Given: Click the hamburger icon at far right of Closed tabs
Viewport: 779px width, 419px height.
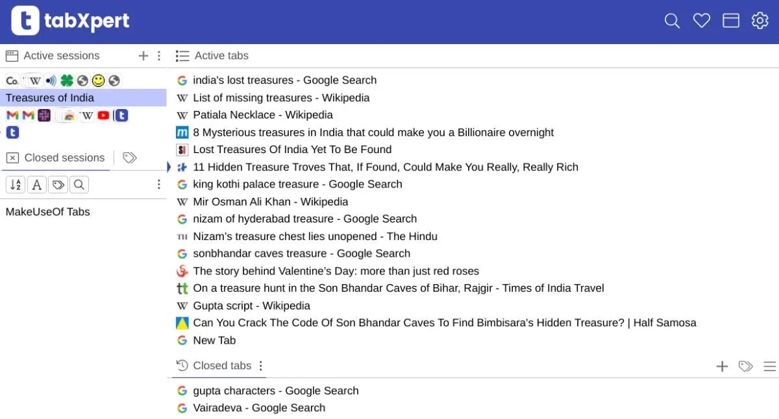Looking at the screenshot, I should tap(769, 365).
